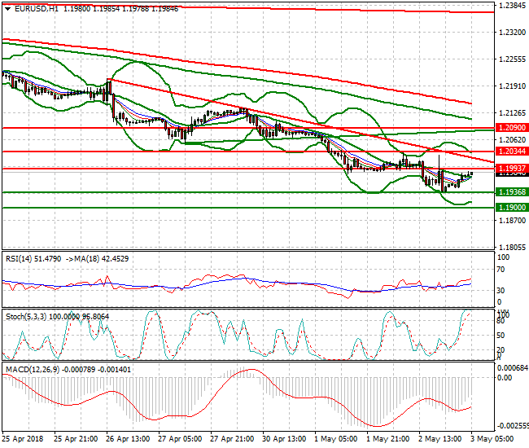Click the 1.21265 price scale value
This screenshot has width=529, height=448.
point(512,112)
